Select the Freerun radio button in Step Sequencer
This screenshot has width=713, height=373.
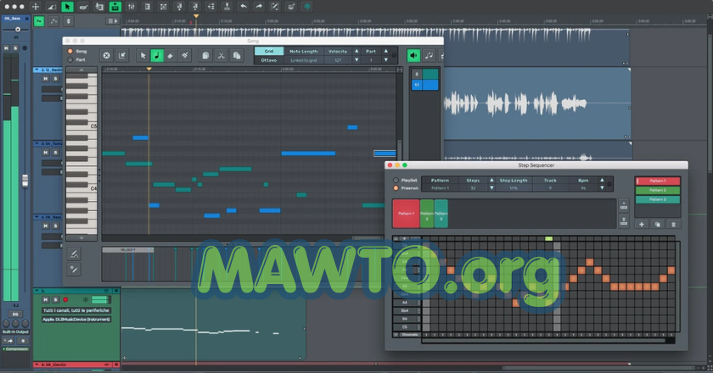pos(396,188)
